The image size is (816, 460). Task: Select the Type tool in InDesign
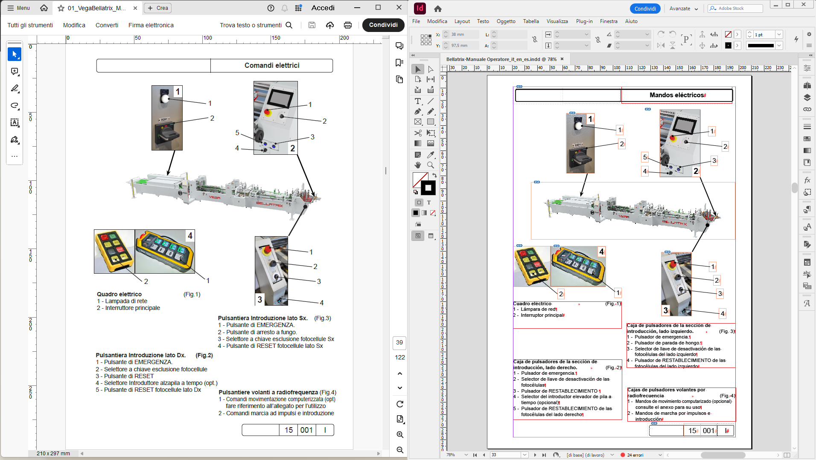tap(418, 101)
